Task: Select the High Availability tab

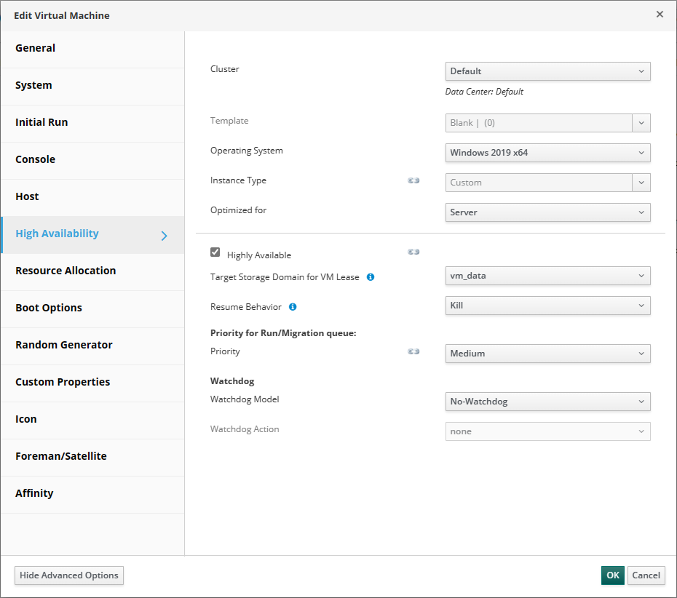Action: 92,234
